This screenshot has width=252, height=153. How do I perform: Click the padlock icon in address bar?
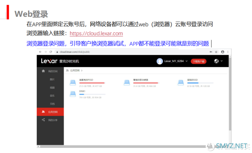pos(57,52)
